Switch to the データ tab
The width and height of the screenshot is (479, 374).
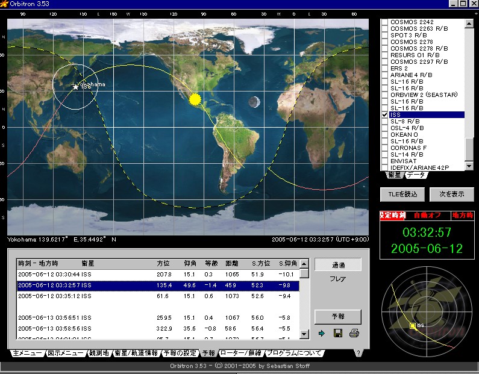416,175
